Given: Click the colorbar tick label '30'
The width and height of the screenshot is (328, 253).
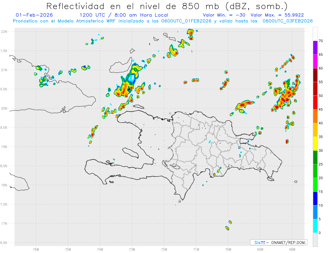Looking at the screenshot, I should pyautogui.click(x=321, y=151).
